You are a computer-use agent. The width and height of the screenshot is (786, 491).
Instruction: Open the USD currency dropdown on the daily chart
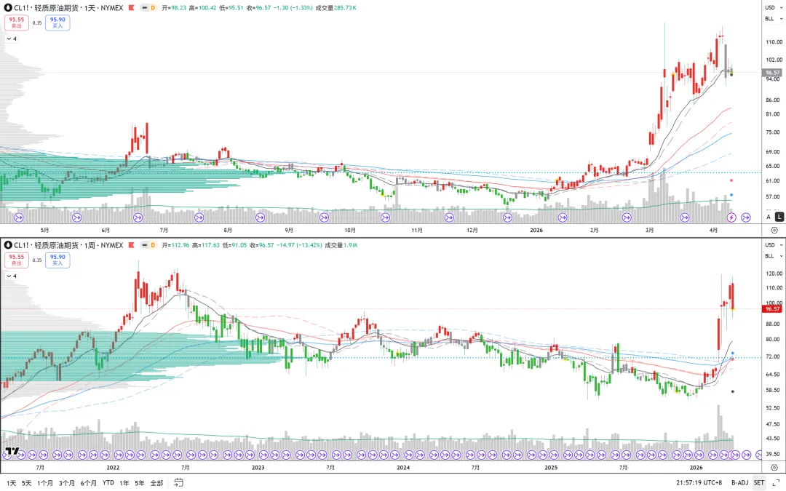click(x=774, y=7)
